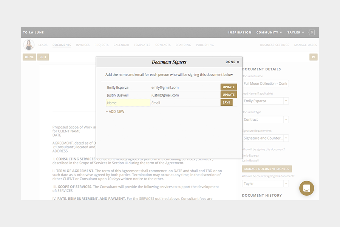Screen dimensions: 340x227
Task: Open the Lead Name Emily Esparza dropdown
Action: click(265, 101)
